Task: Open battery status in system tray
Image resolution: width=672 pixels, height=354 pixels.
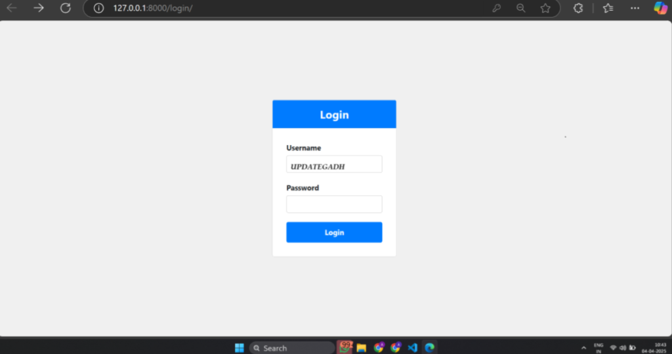Action: click(x=633, y=348)
